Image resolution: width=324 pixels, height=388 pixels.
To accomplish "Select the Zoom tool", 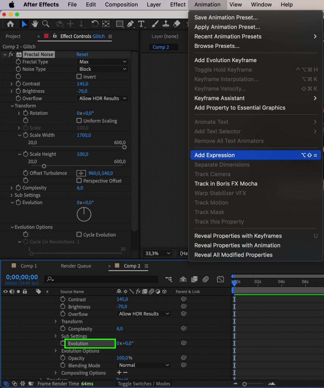I will pyautogui.click(x=46, y=23).
